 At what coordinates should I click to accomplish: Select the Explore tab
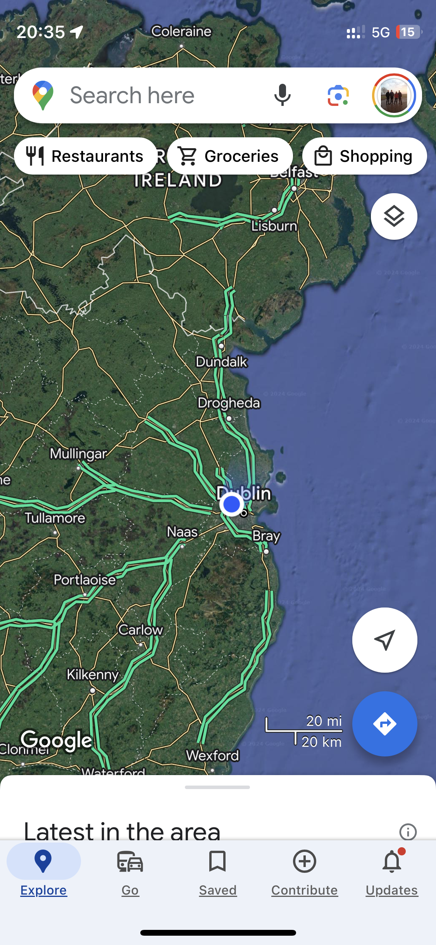(x=43, y=873)
